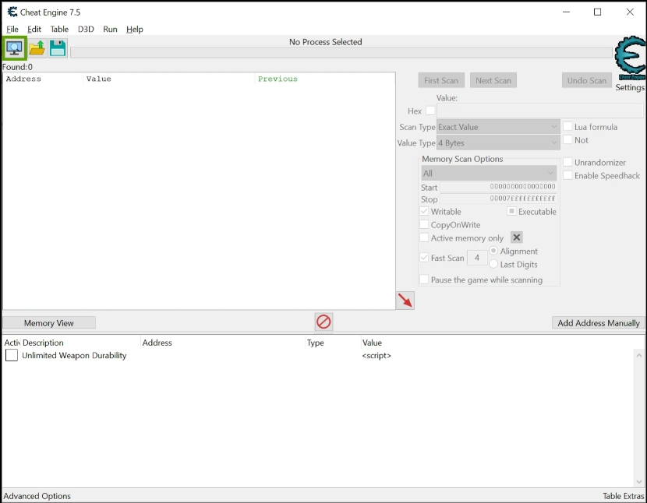Open the process list computer icon
Screen dimensions: 647x503
pos(15,48)
